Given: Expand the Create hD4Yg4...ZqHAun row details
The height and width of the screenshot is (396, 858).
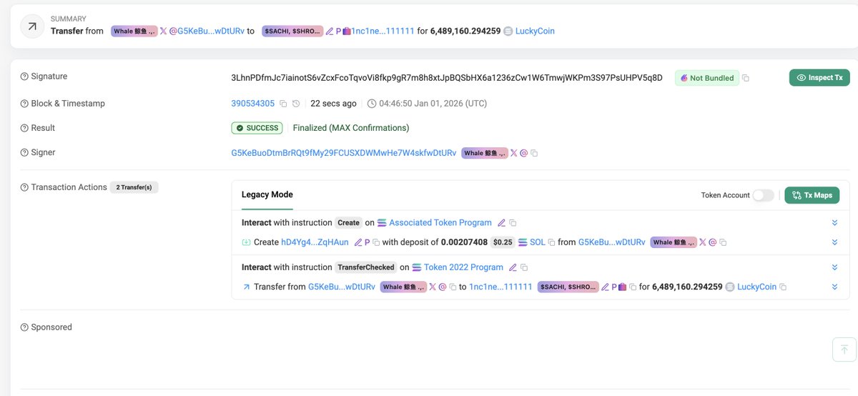Looking at the screenshot, I should (x=834, y=242).
